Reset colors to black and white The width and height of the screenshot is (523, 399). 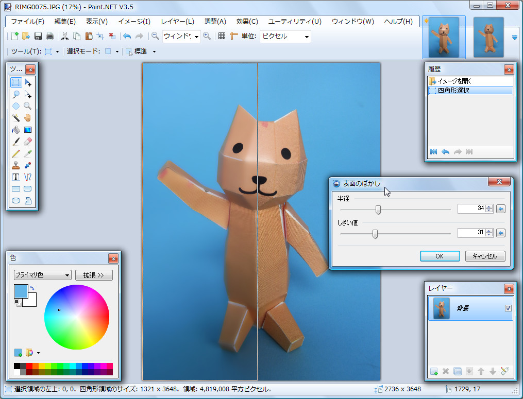pos(17,302)
